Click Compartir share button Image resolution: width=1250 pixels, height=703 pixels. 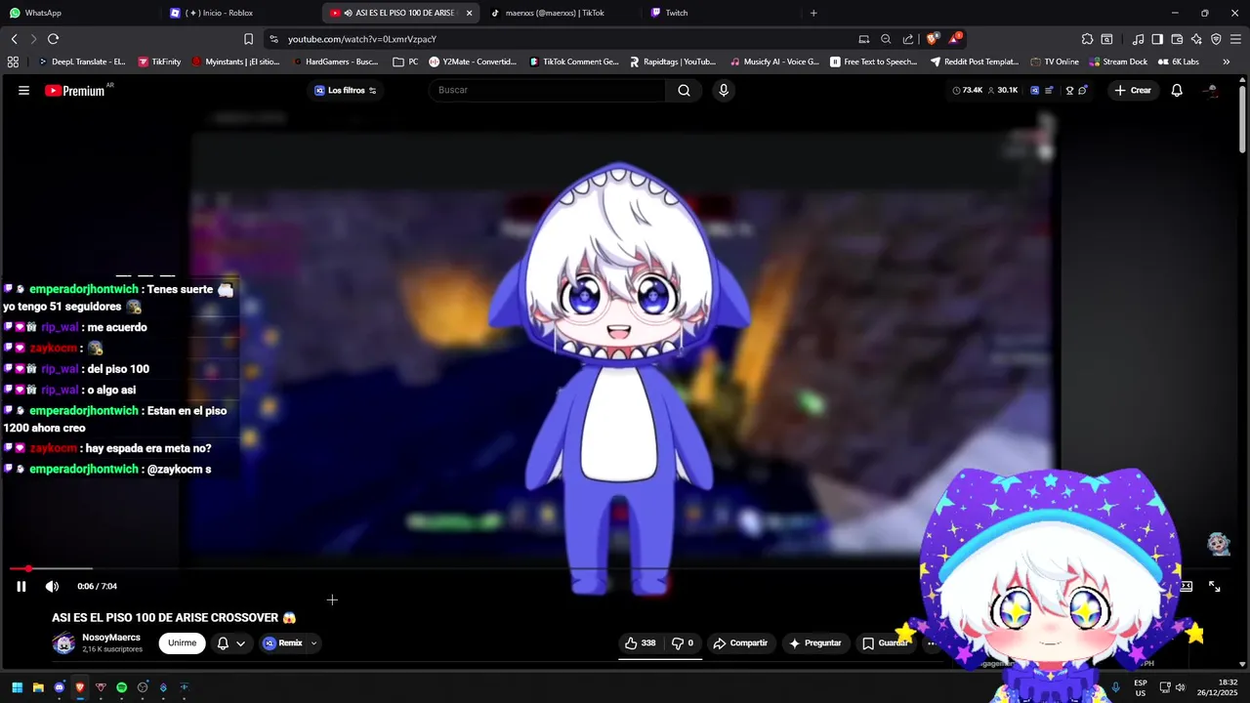coord(740,643)
